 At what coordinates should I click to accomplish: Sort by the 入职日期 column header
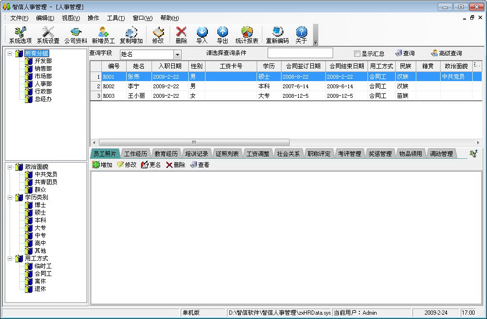(x=170, y=66)
